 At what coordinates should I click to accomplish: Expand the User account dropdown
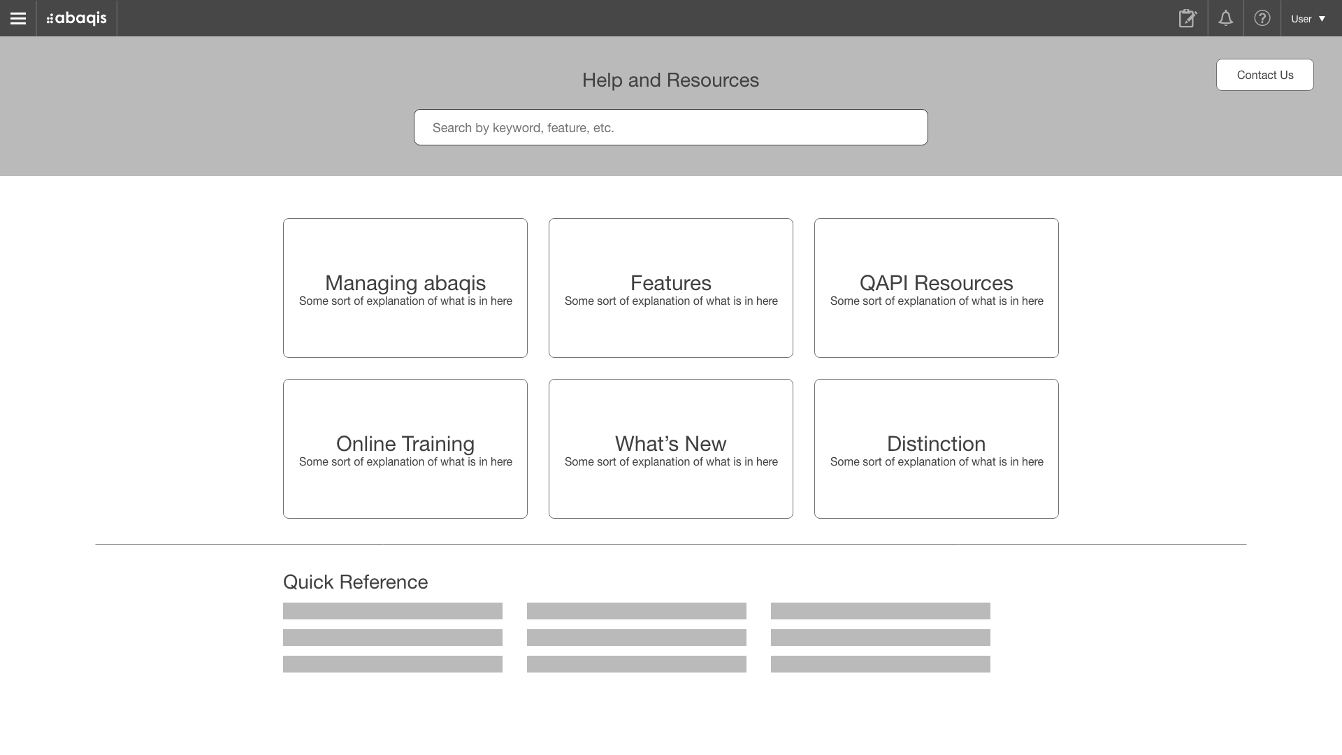tap(1308, 19)
